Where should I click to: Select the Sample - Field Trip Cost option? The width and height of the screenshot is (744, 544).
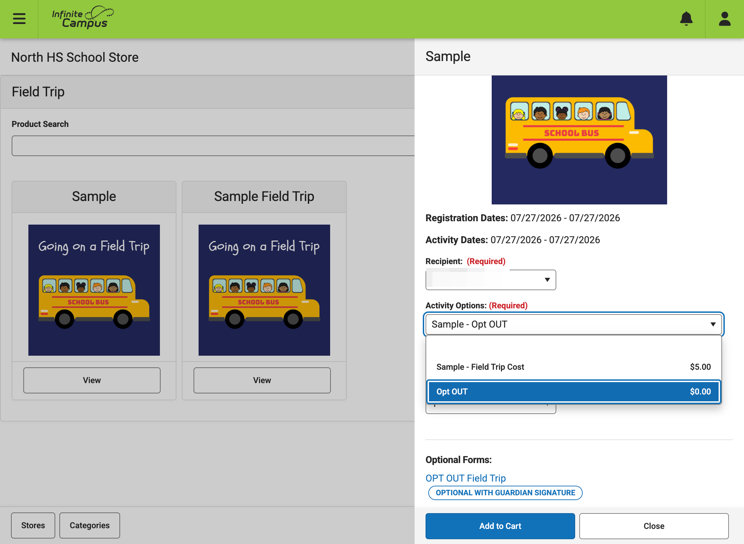[x=573, y=367]
